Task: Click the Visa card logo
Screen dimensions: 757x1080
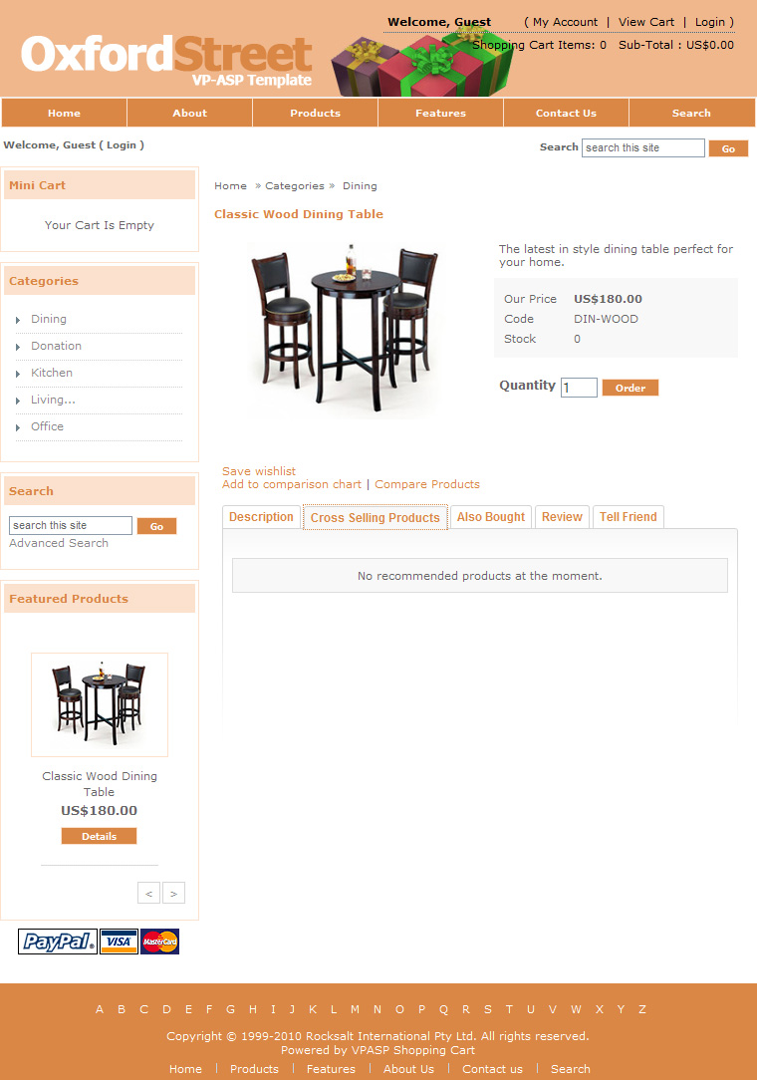Action: (x=119, y=942)
